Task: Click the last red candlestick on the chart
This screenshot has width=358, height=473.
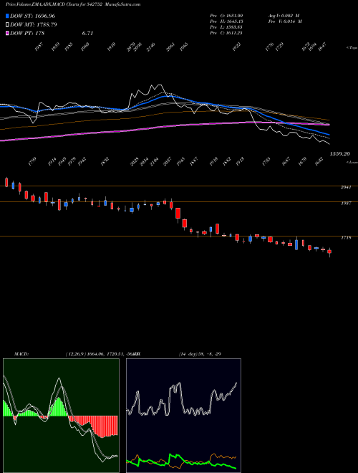Action: tap(329, 252)
